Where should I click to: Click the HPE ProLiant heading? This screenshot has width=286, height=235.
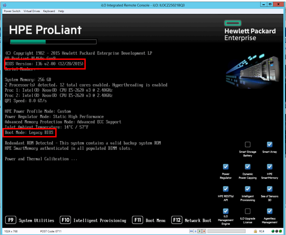tap(46, 30)
